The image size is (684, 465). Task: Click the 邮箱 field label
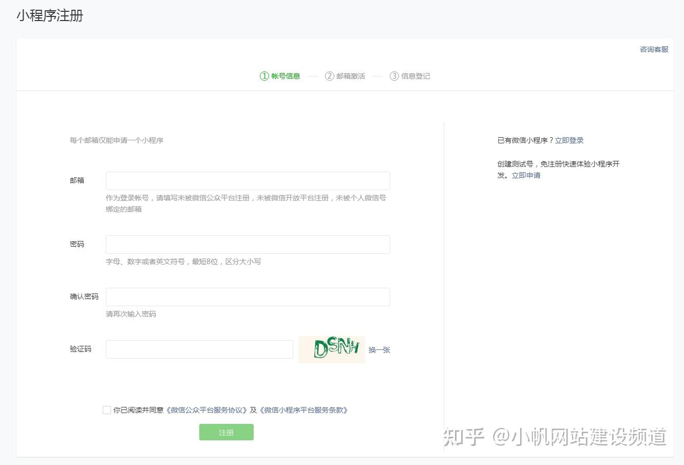77,180
